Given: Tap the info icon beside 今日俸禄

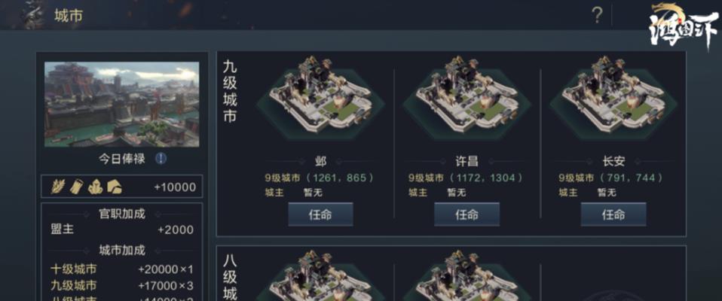Looking at the screenshot, I should click(161, 159).
